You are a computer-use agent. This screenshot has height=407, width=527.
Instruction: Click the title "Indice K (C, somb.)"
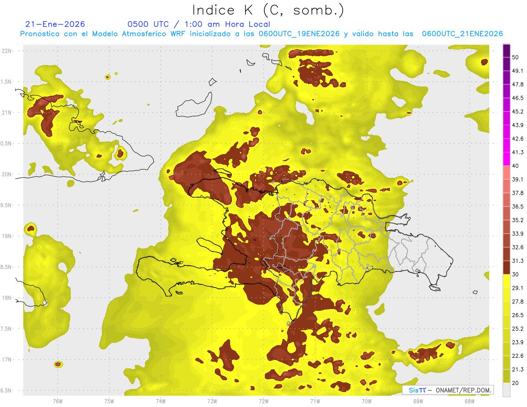pos(268,11)
